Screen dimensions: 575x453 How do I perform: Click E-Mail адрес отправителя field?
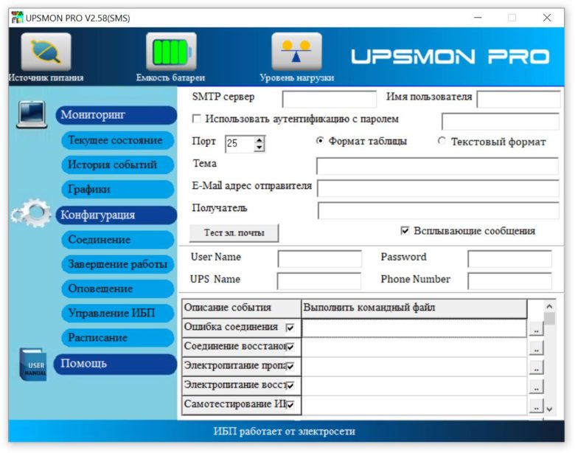tap(438, 188)
